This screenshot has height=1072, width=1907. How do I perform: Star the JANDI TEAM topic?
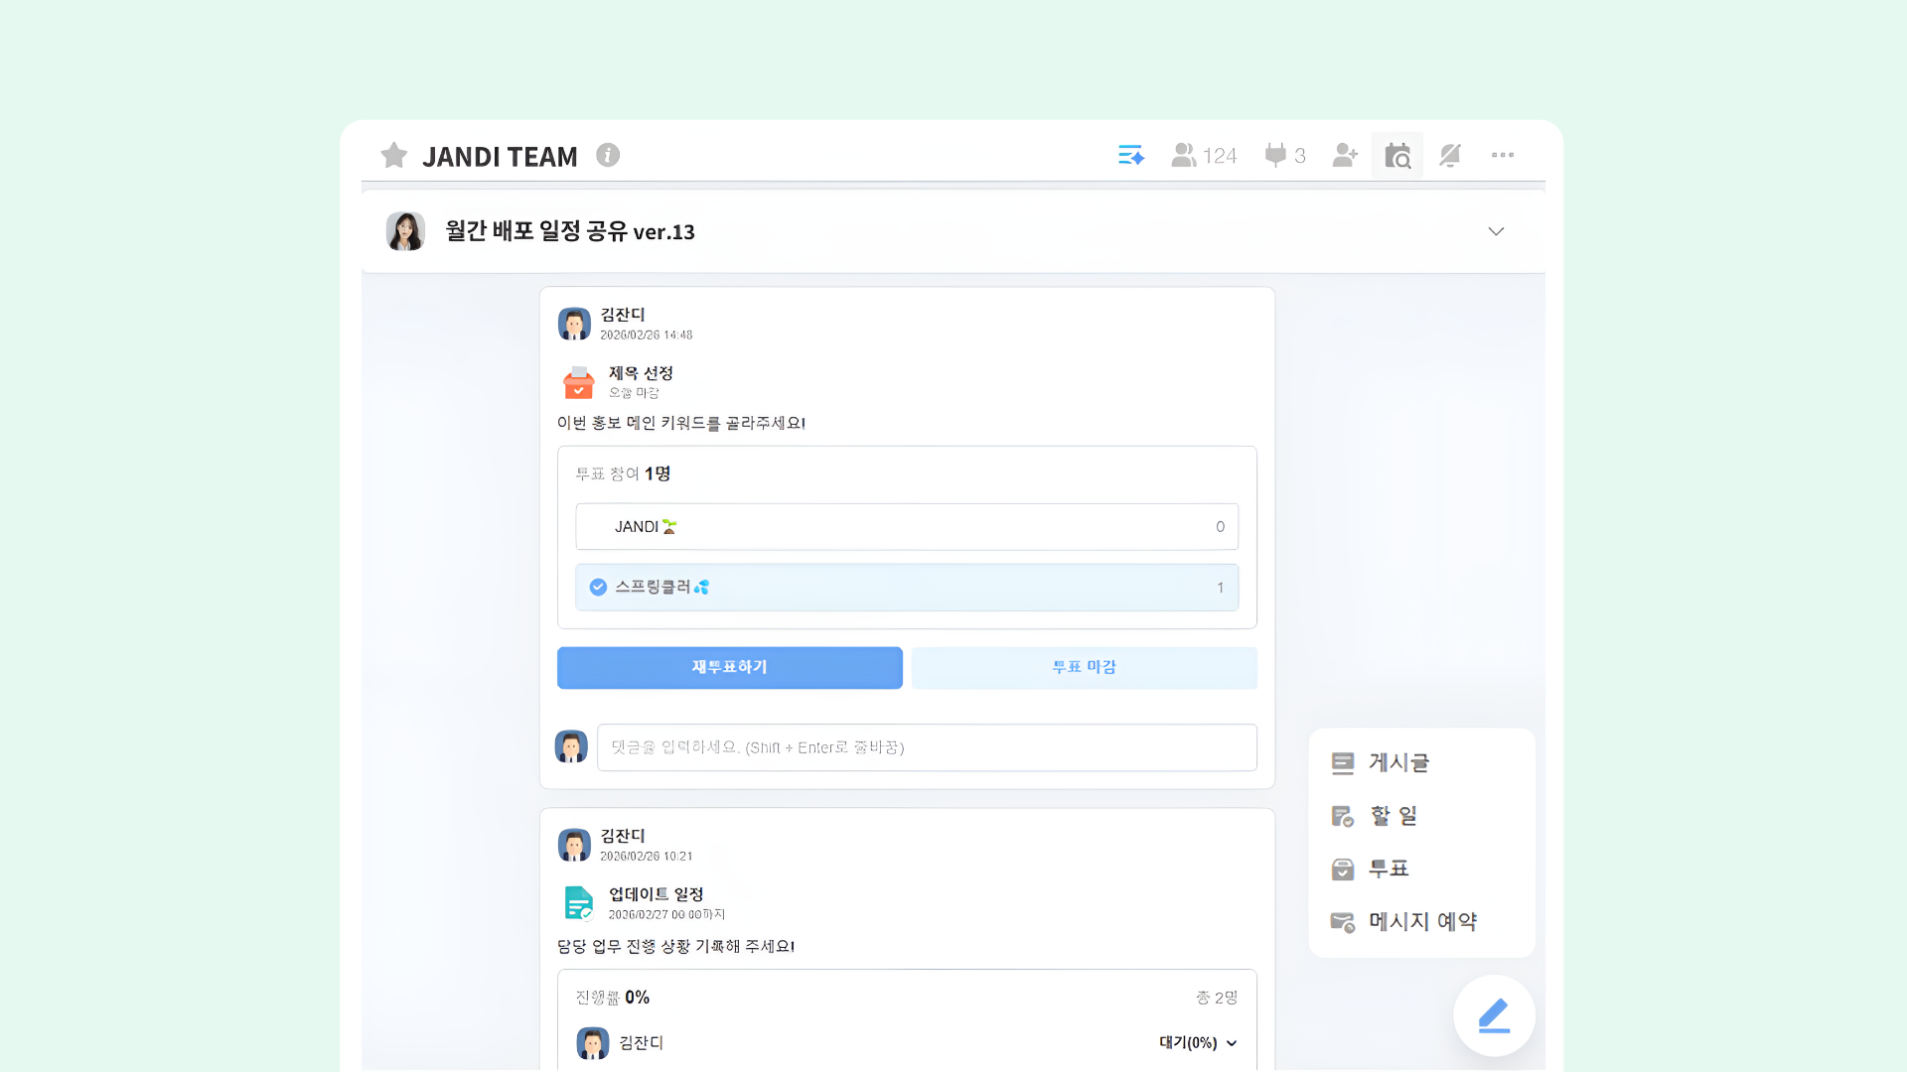pyautogui.click(x=394, y=155)
